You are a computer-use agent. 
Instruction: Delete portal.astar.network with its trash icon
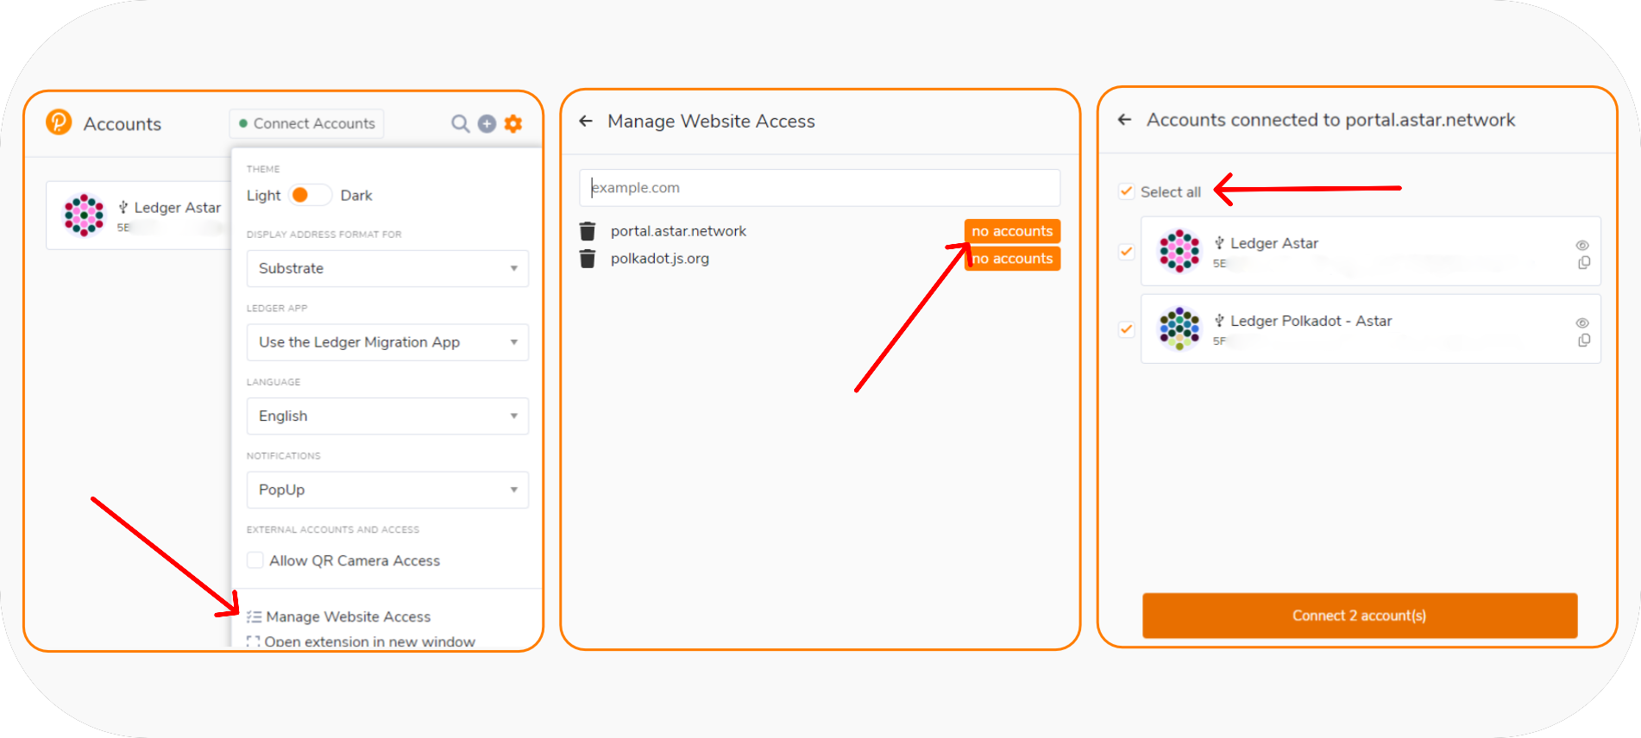(x=588, y=231)
